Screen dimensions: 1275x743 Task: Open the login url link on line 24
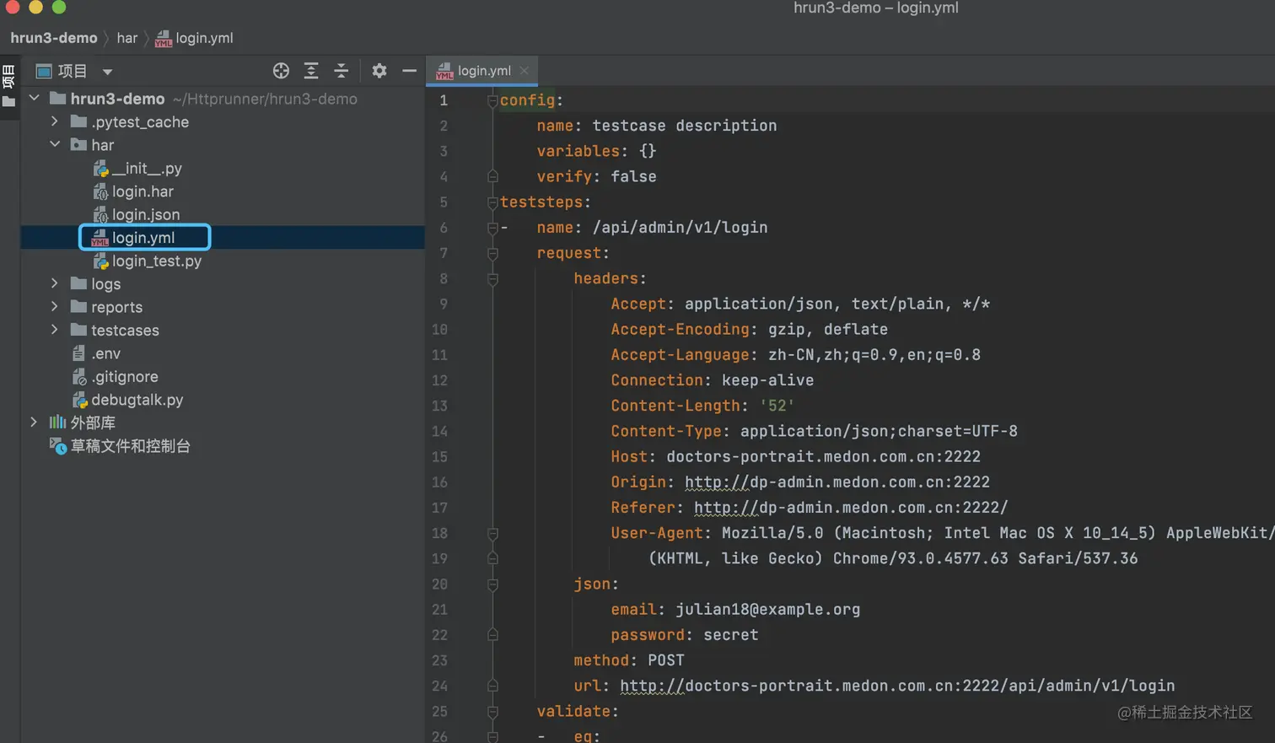(897, 686)
